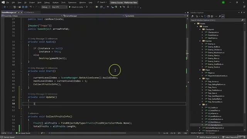247x139 pixels.
Task: Open the Debug menu
Action: (47, 3)
